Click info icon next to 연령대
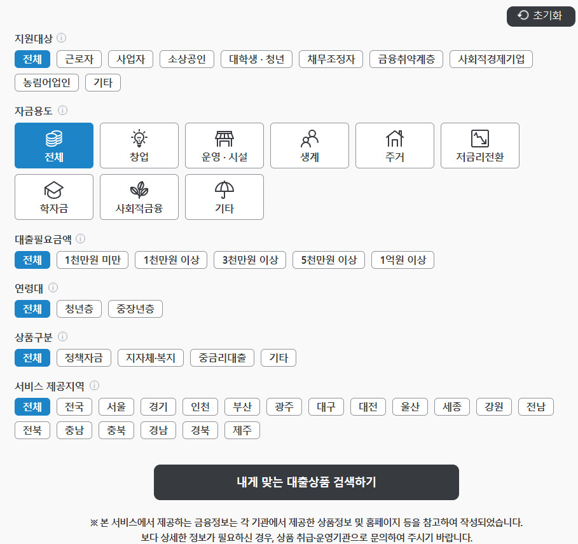578x544 pixels. [53, 288]
